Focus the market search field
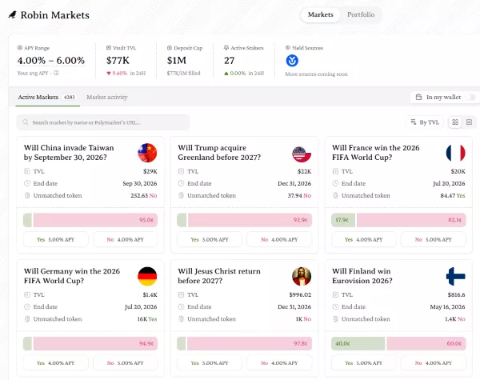Viewport: 480px width, 380px height. coord(103,122)
